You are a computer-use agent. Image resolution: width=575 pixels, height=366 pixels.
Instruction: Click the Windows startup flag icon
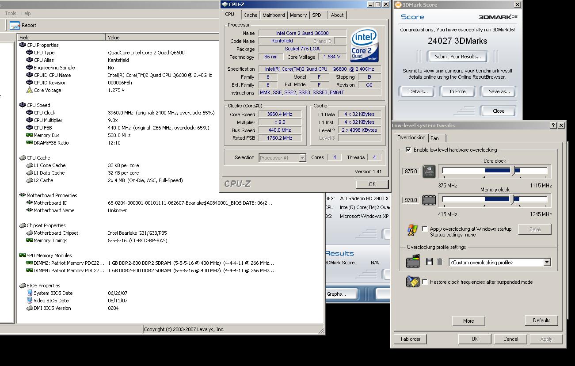pos(412,230)
